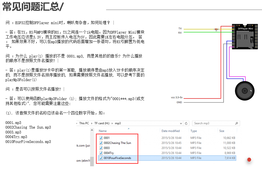
Task: Click the 7,614 KB size cell
Action: (x=230, y=158)
